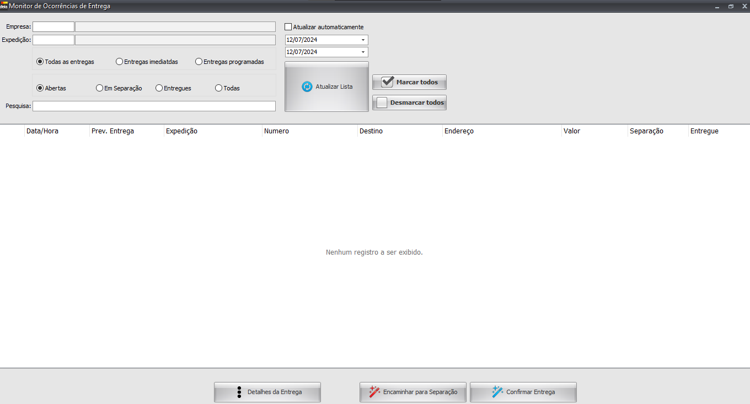Image resolution: width=750 pixels, height=404 pixels.
Task: Expand the end date dropdown arrow
Action: pyautogui.click(x=363, y=52)
